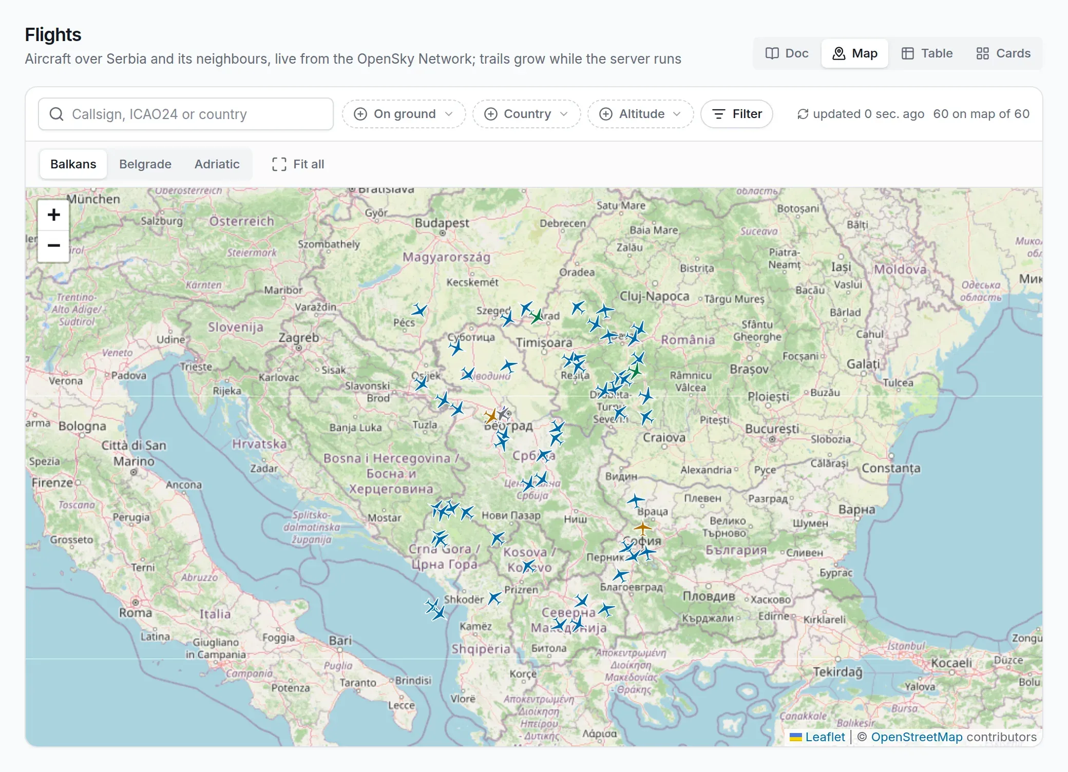The width and height of the screenshot is (1068, 772).
Task: Open the OpenStreetMap attribution link
Action: 917,737
